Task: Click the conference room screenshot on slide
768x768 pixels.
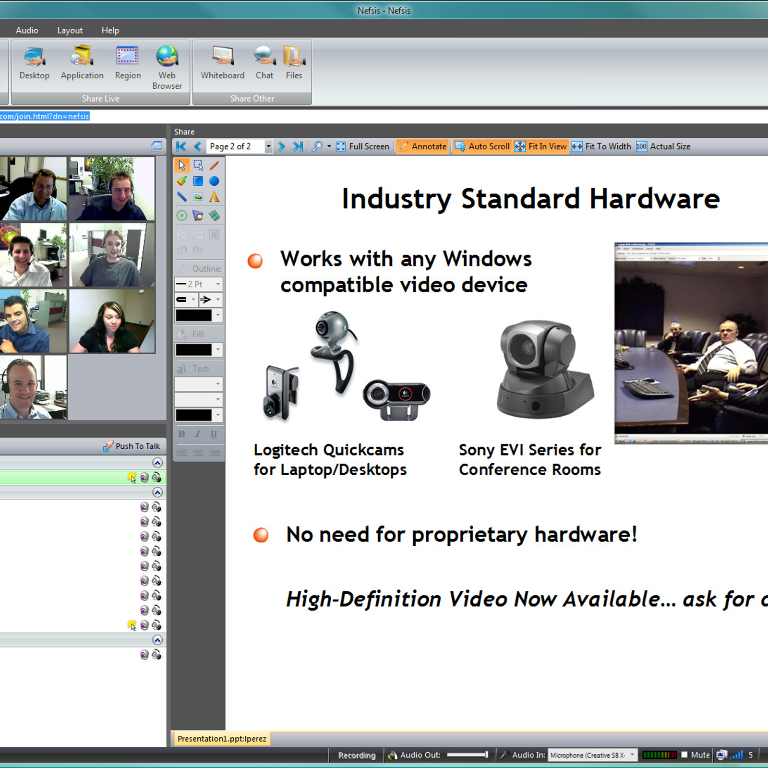Action: tap(691, 343)
